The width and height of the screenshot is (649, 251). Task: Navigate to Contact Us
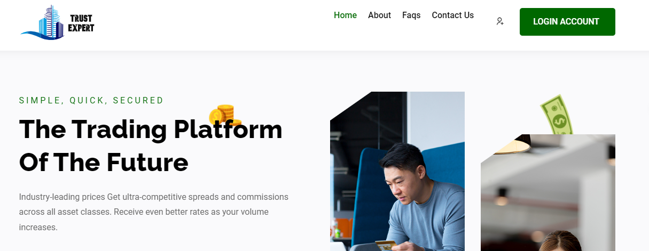pyautogui.click(x=452, y=15)
